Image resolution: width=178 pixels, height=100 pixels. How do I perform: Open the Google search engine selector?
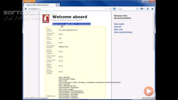click(x=115, y=9)
